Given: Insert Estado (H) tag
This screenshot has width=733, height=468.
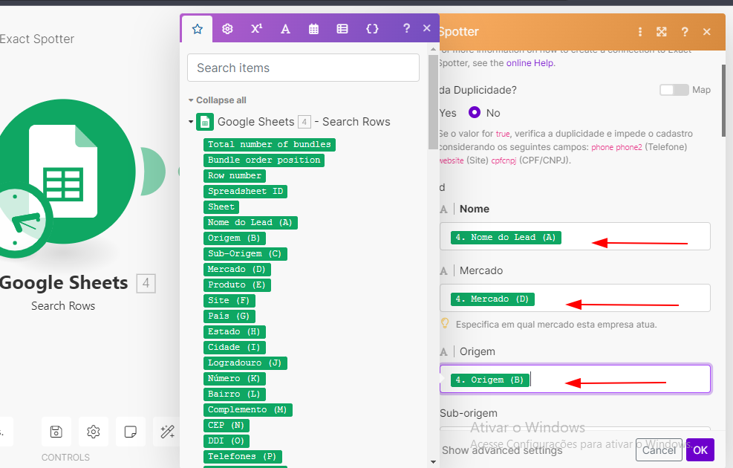Looking at the screenshot, I should (x=234, y=331).
